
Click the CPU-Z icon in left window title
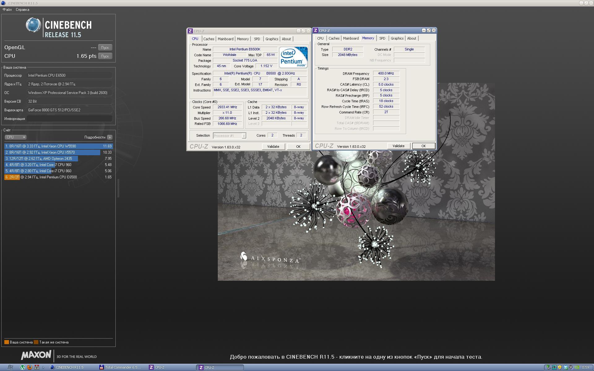coord(190,31)
